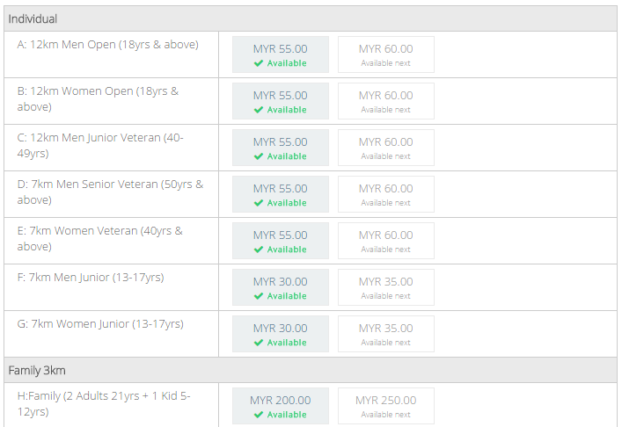The width and height of the screenshot is (622, 427).
Task: Click MYR 60.00 for 7km Women Veteran
Action: (x=385, y=241)
